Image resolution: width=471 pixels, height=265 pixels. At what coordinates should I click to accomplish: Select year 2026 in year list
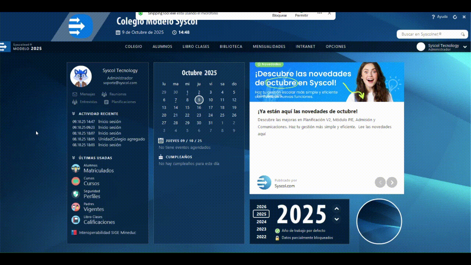coord(262,207)
